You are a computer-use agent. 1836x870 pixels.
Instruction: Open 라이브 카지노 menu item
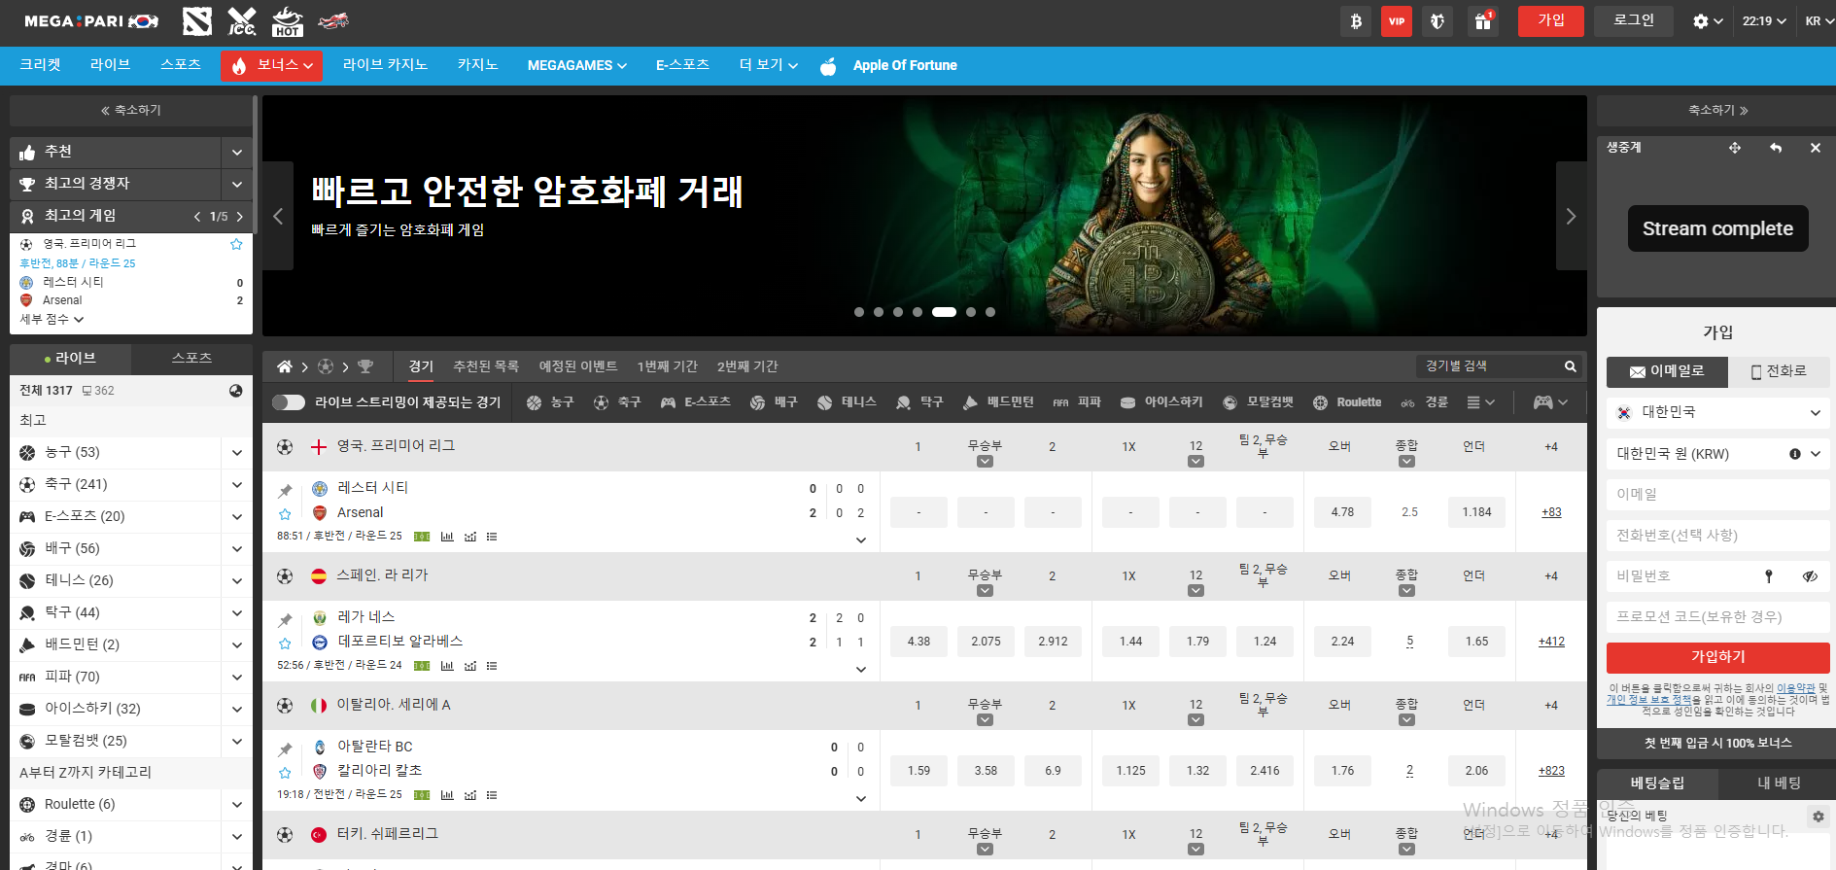click(x=385, y=65)
